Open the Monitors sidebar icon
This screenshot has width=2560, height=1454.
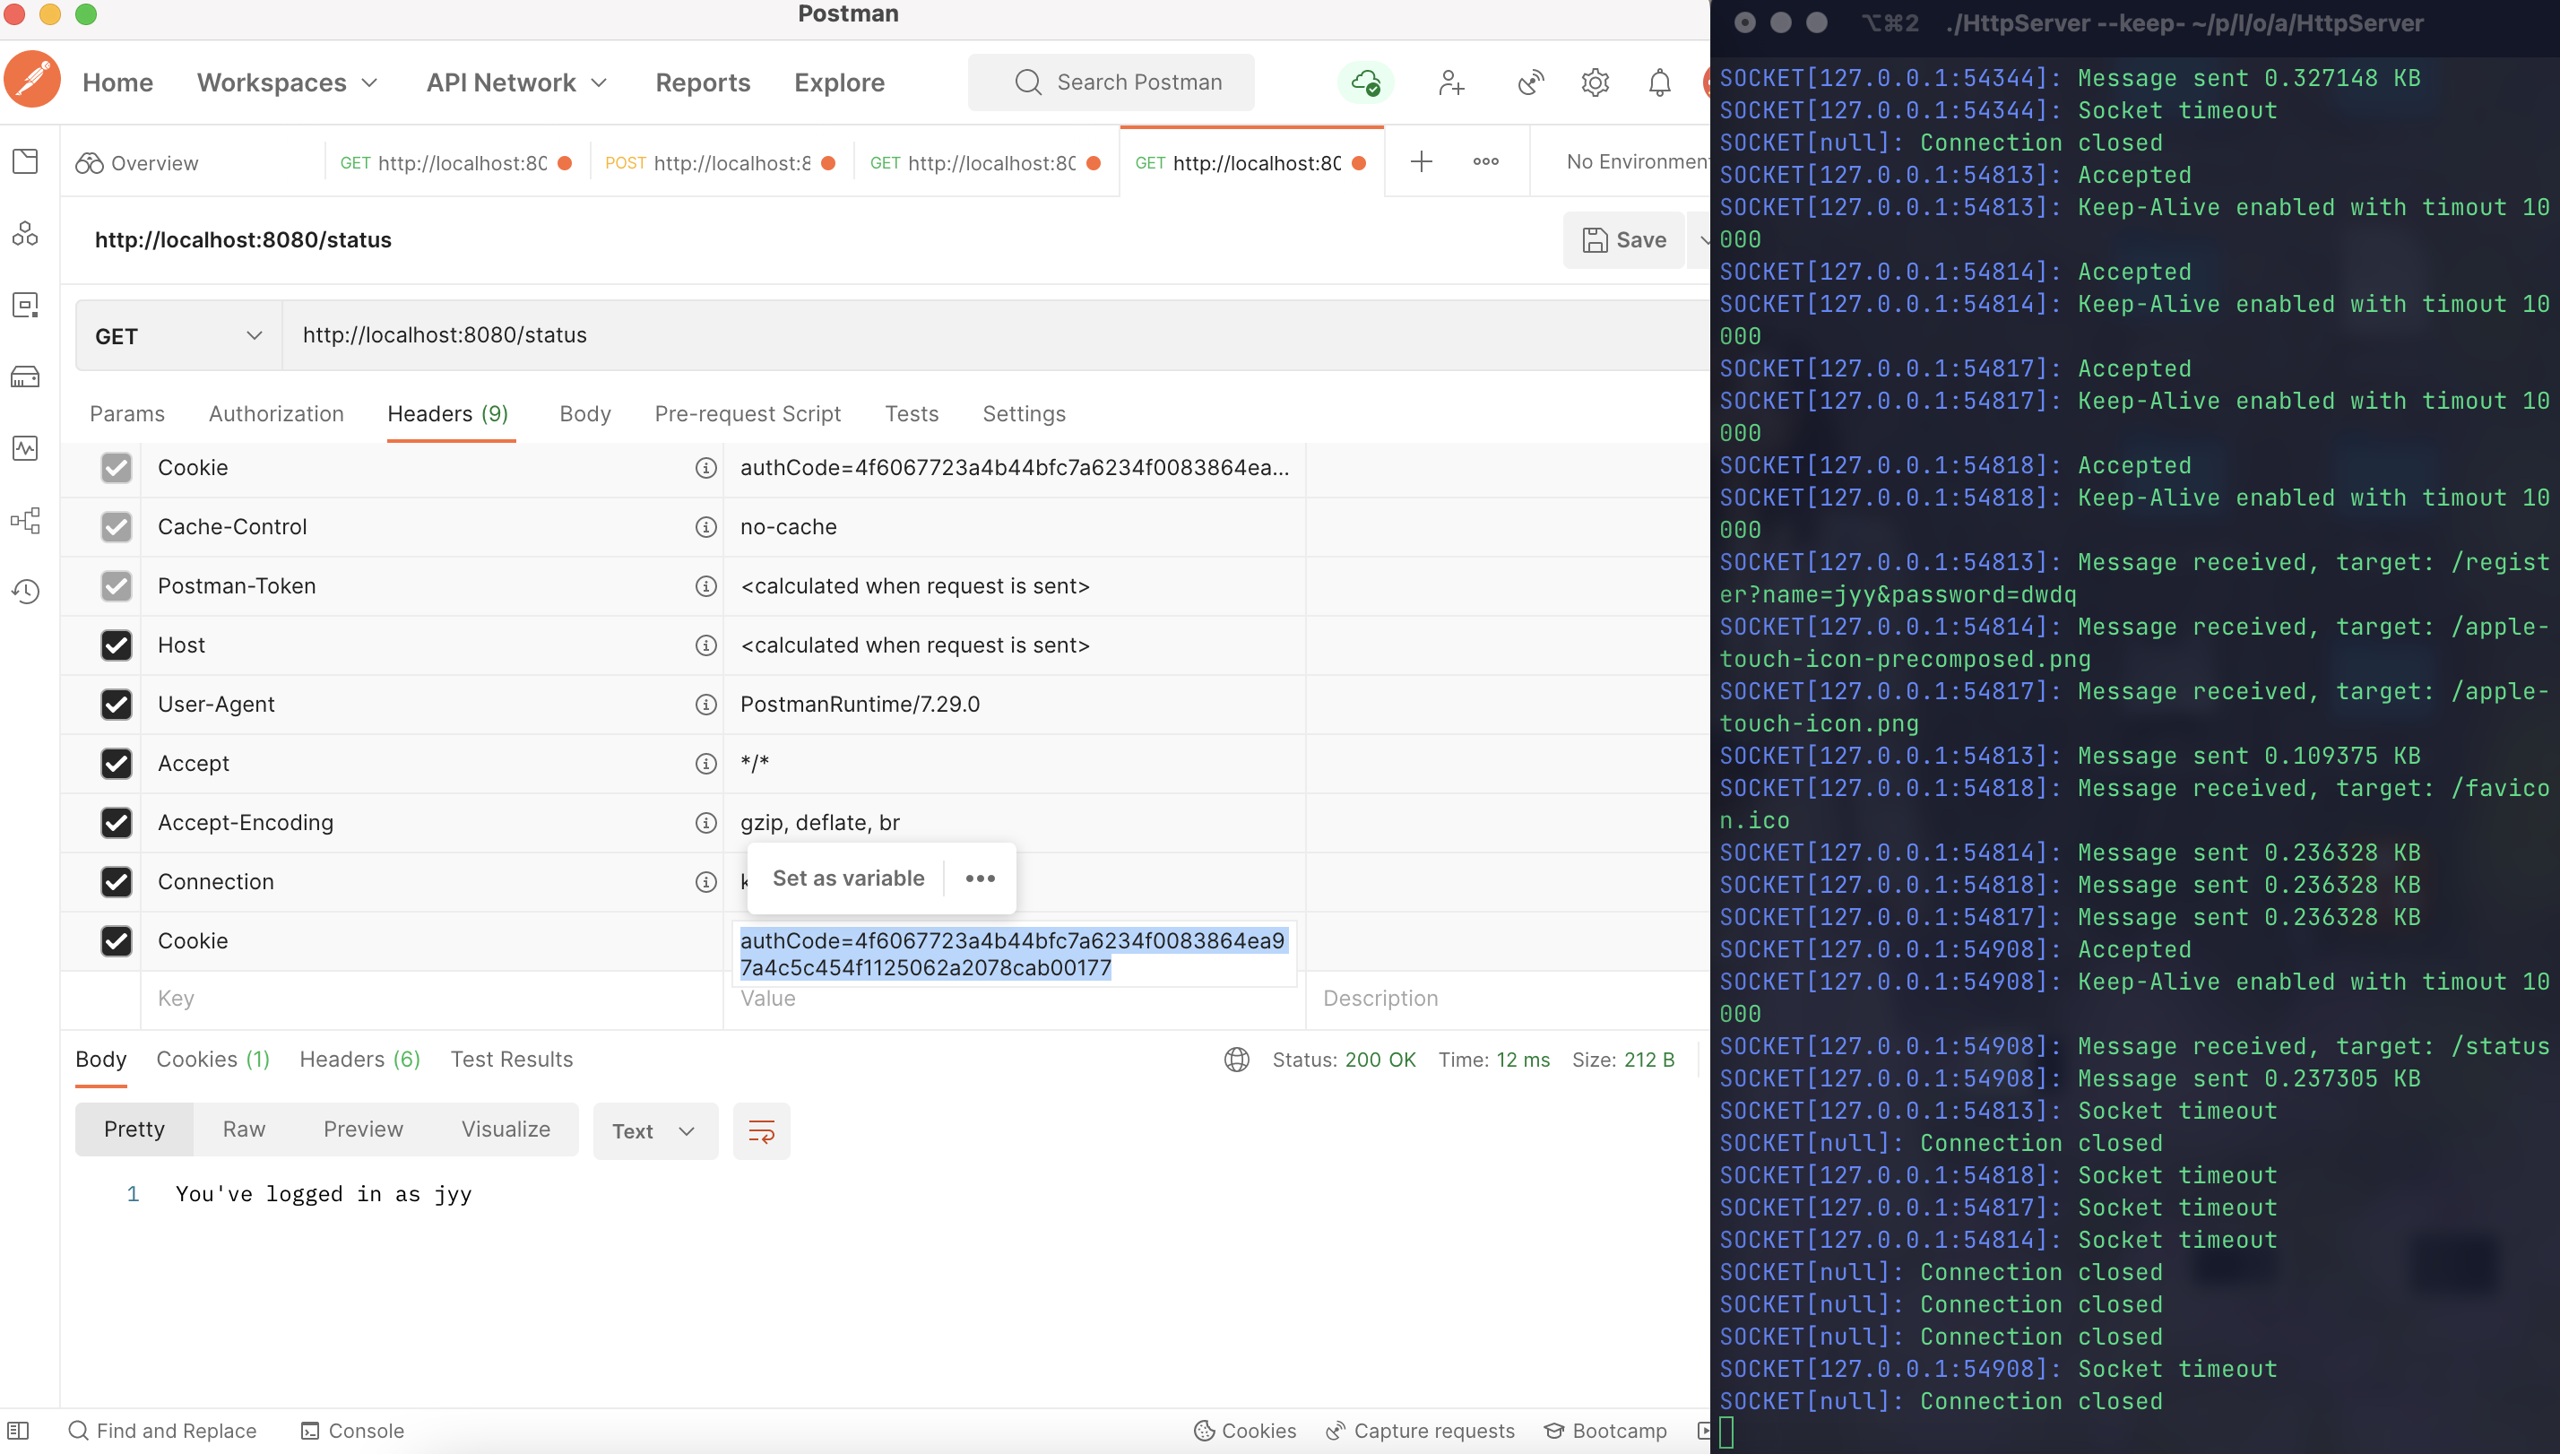pyautogui.click(x=25, y=448)
